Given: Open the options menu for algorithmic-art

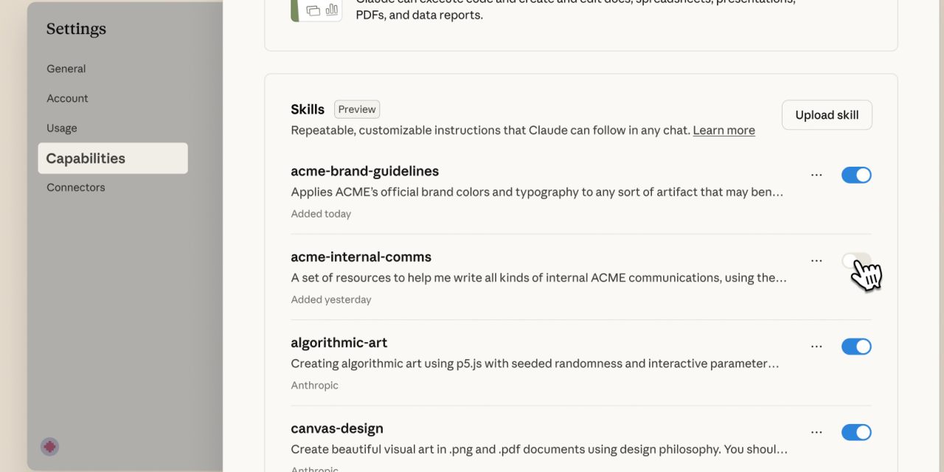Looking at the screenshot, I should (x=816, y=346).
